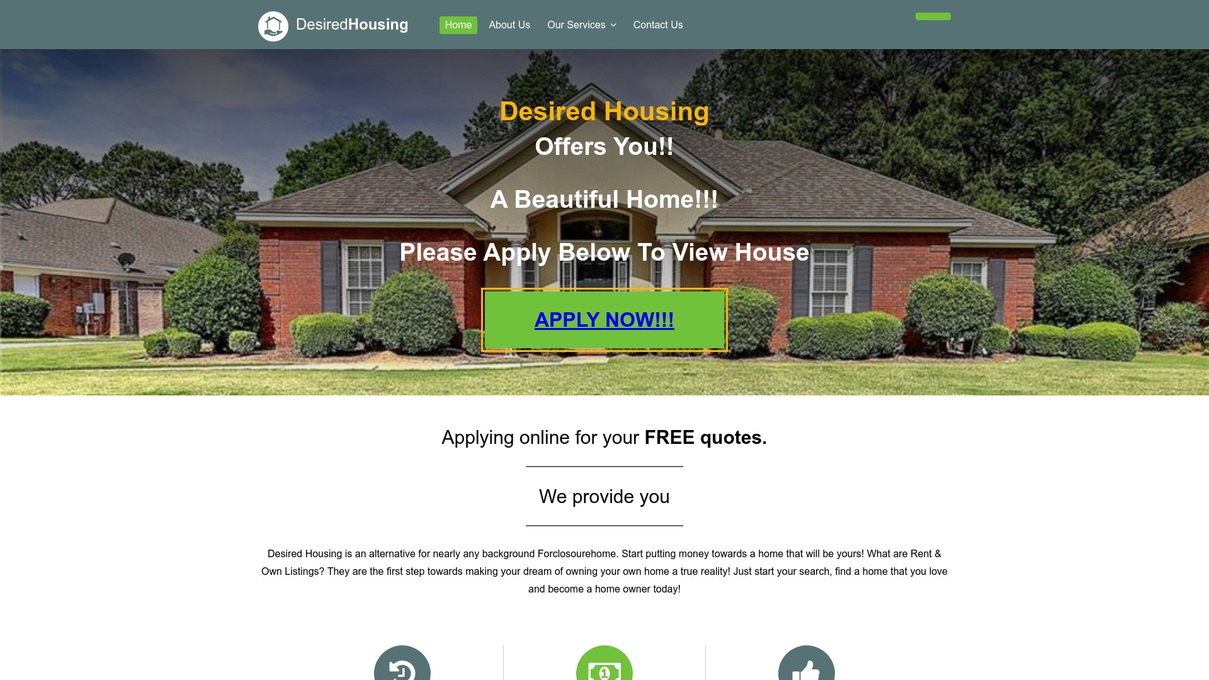Click the About Us menu item
The width and height of the screenshot is (1209, 680).
pos(509,25)
